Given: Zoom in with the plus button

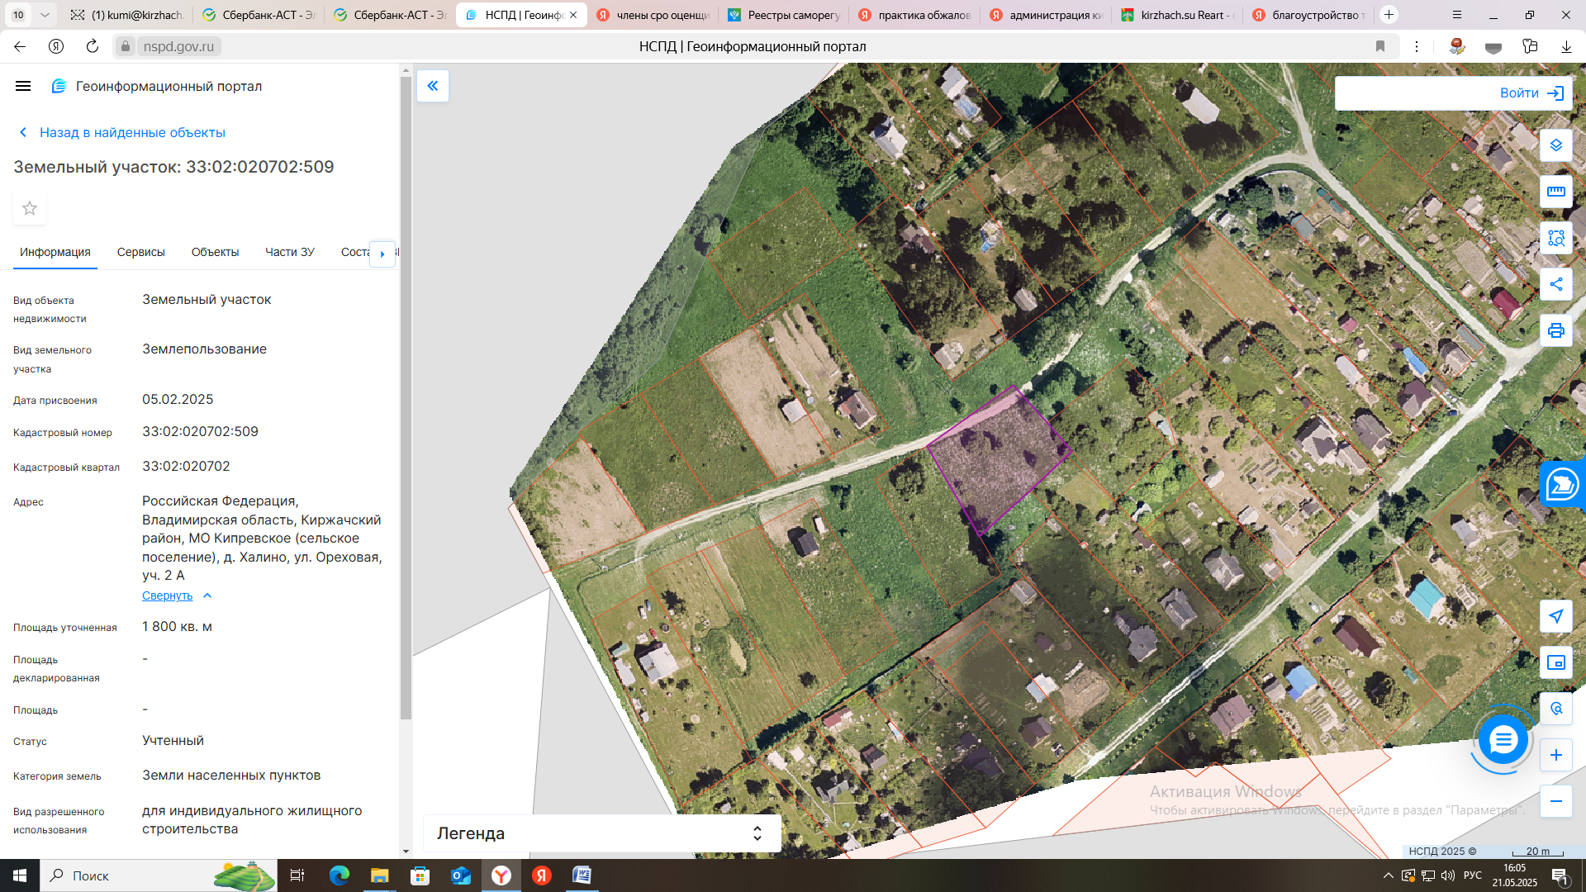Looking at the screenshot, I should coord(1555,755).
